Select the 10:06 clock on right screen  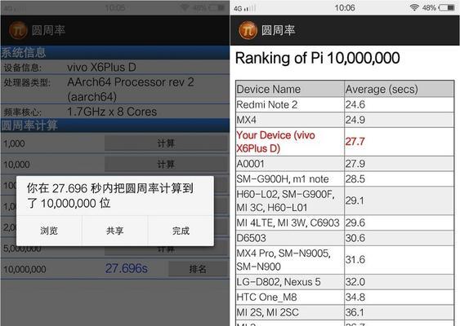pos(345,7)
